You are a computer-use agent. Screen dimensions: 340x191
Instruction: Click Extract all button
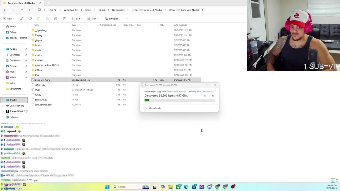tap(112, 19)
